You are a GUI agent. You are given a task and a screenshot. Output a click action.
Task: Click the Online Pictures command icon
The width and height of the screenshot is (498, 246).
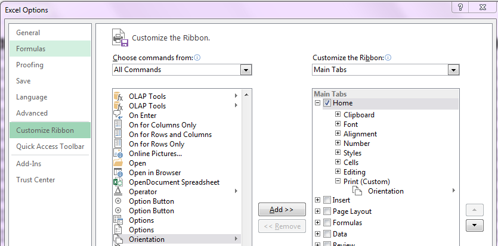coord(118,154)
